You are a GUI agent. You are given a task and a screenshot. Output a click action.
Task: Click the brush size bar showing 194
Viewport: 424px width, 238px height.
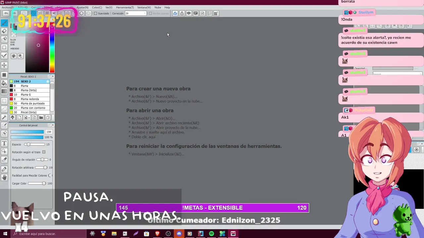[x=27, y=132]
